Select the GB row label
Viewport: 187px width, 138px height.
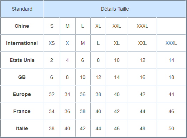pyautogui.click(x=22, y=77)
